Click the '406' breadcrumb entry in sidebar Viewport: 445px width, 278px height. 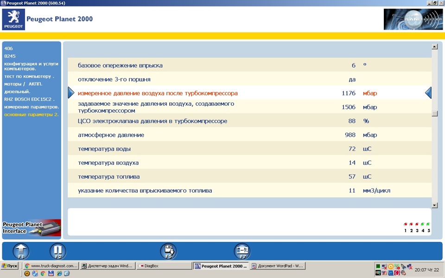8,49
